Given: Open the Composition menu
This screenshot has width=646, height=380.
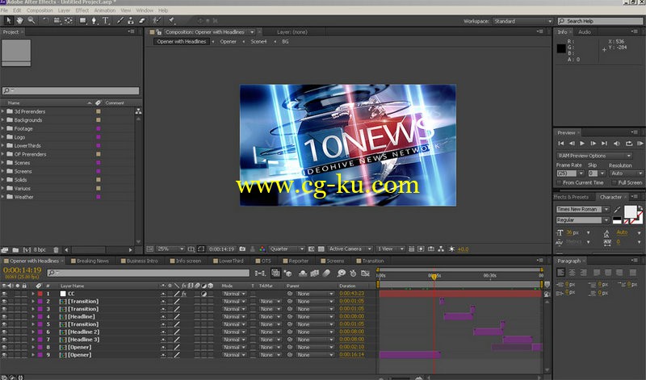Looking at the screenshot, I should coord(40,10).
